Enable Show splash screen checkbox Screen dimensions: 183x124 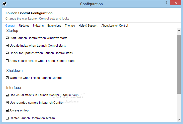(x=7, y=61)
